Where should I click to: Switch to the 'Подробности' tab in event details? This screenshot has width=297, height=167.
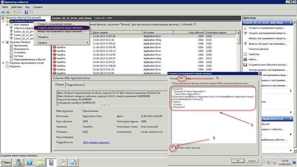74,85
